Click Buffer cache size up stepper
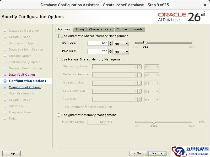Viewport: 210px width, 157px height. tap(139, 74)
